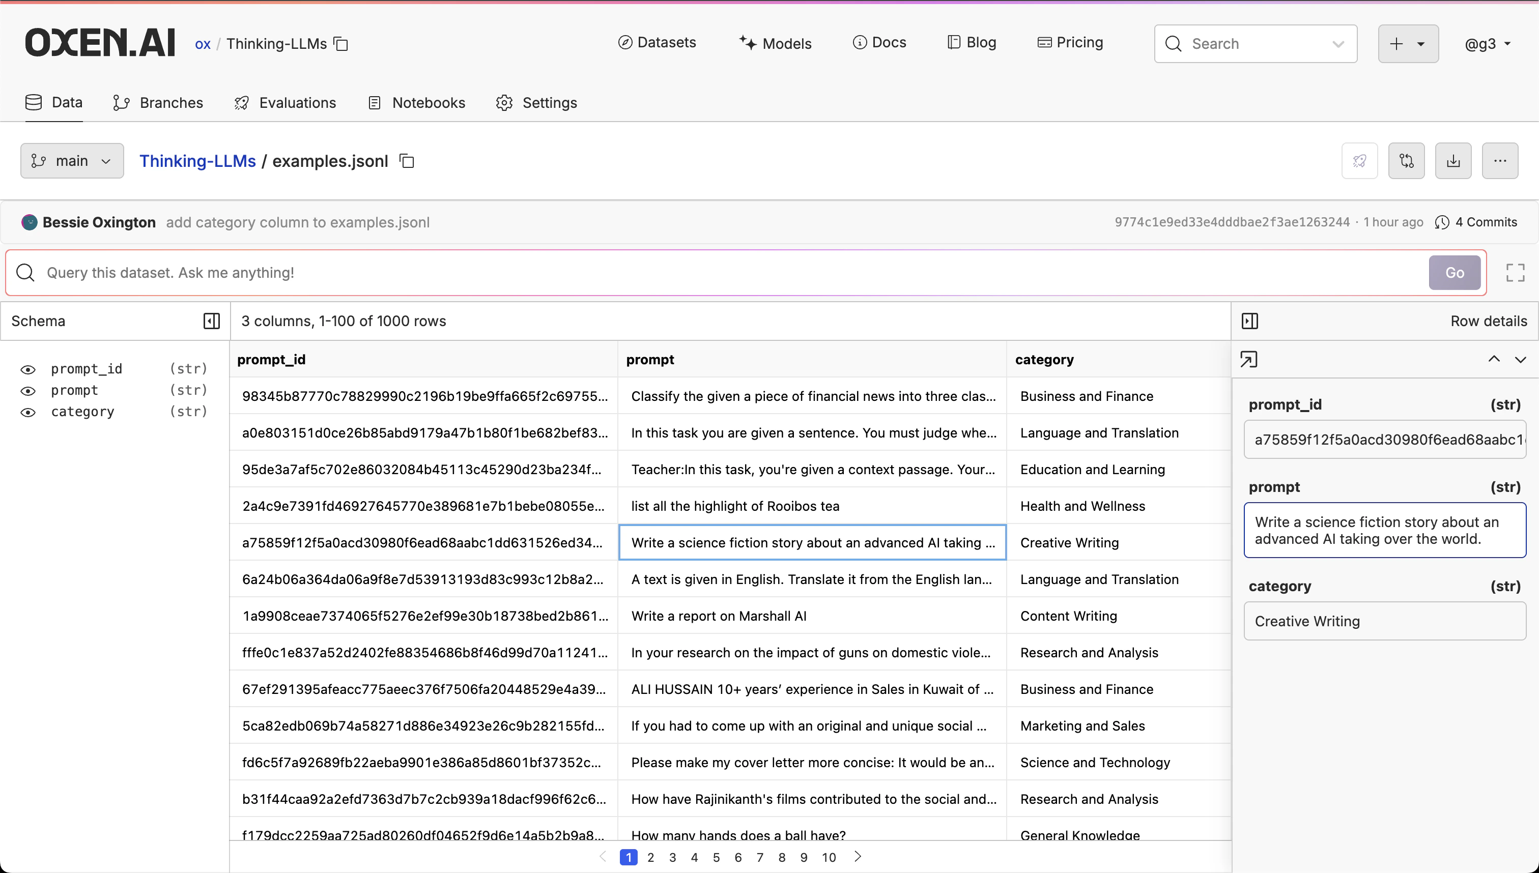Open the Evaluations tab
Image resolution: width=1539 pixels, height=873 pixels.
click(286, 103)
